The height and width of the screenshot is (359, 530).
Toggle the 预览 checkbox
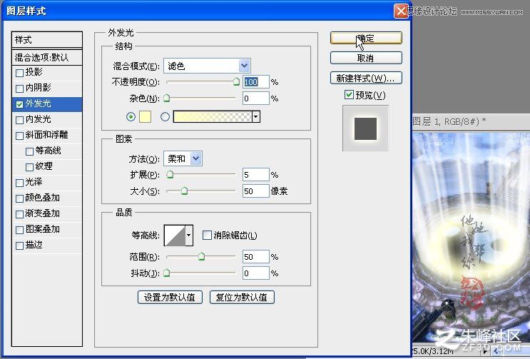click(349, 95)
